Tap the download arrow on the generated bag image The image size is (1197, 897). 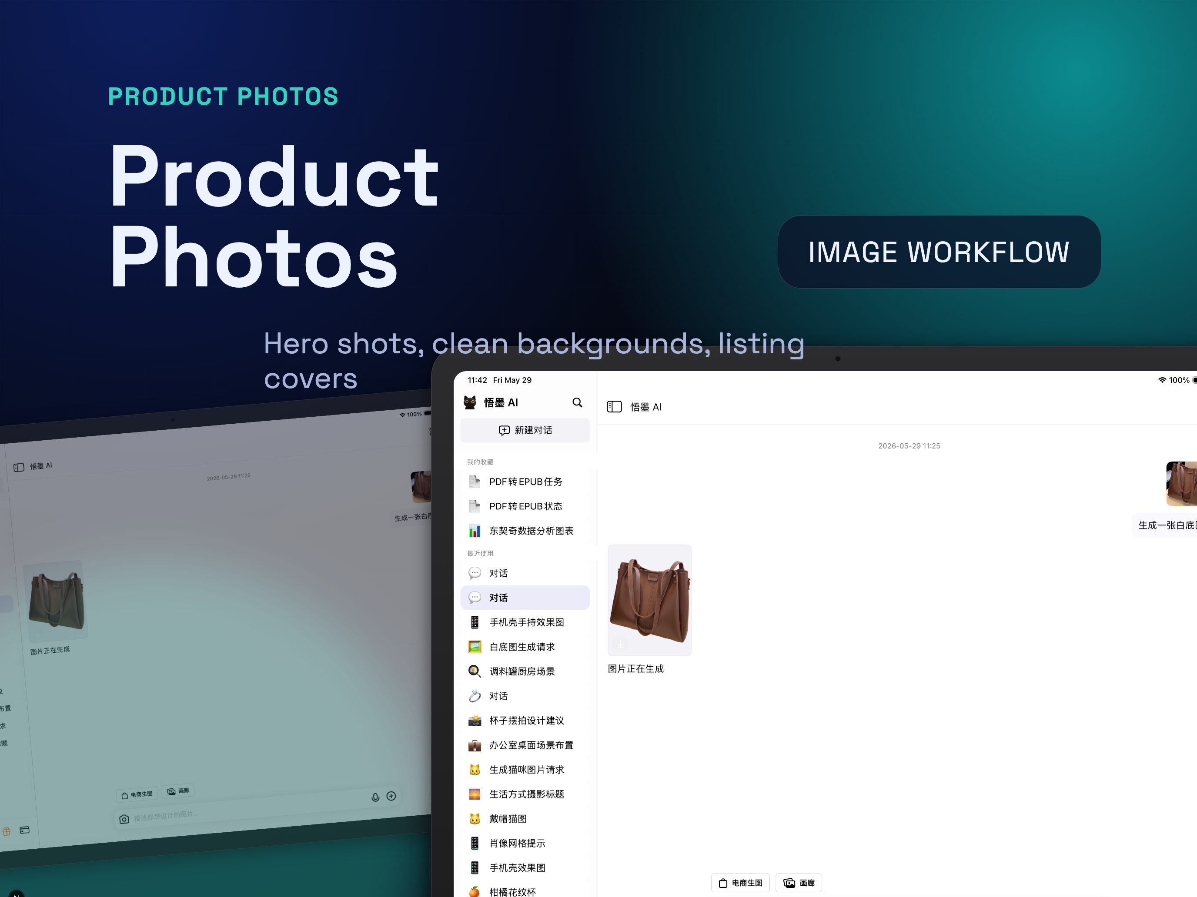(621, 643)
